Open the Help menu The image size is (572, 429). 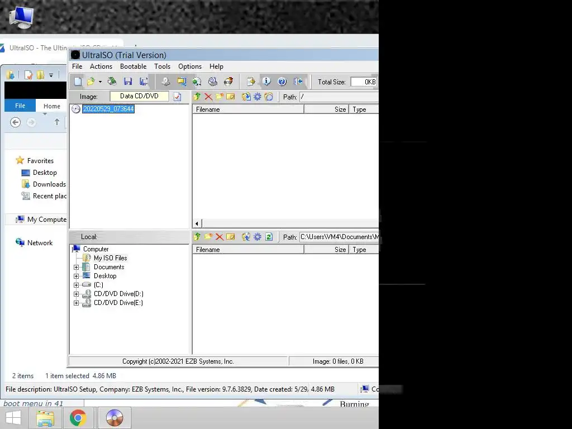pyautogui.click(x=216, y=66)
